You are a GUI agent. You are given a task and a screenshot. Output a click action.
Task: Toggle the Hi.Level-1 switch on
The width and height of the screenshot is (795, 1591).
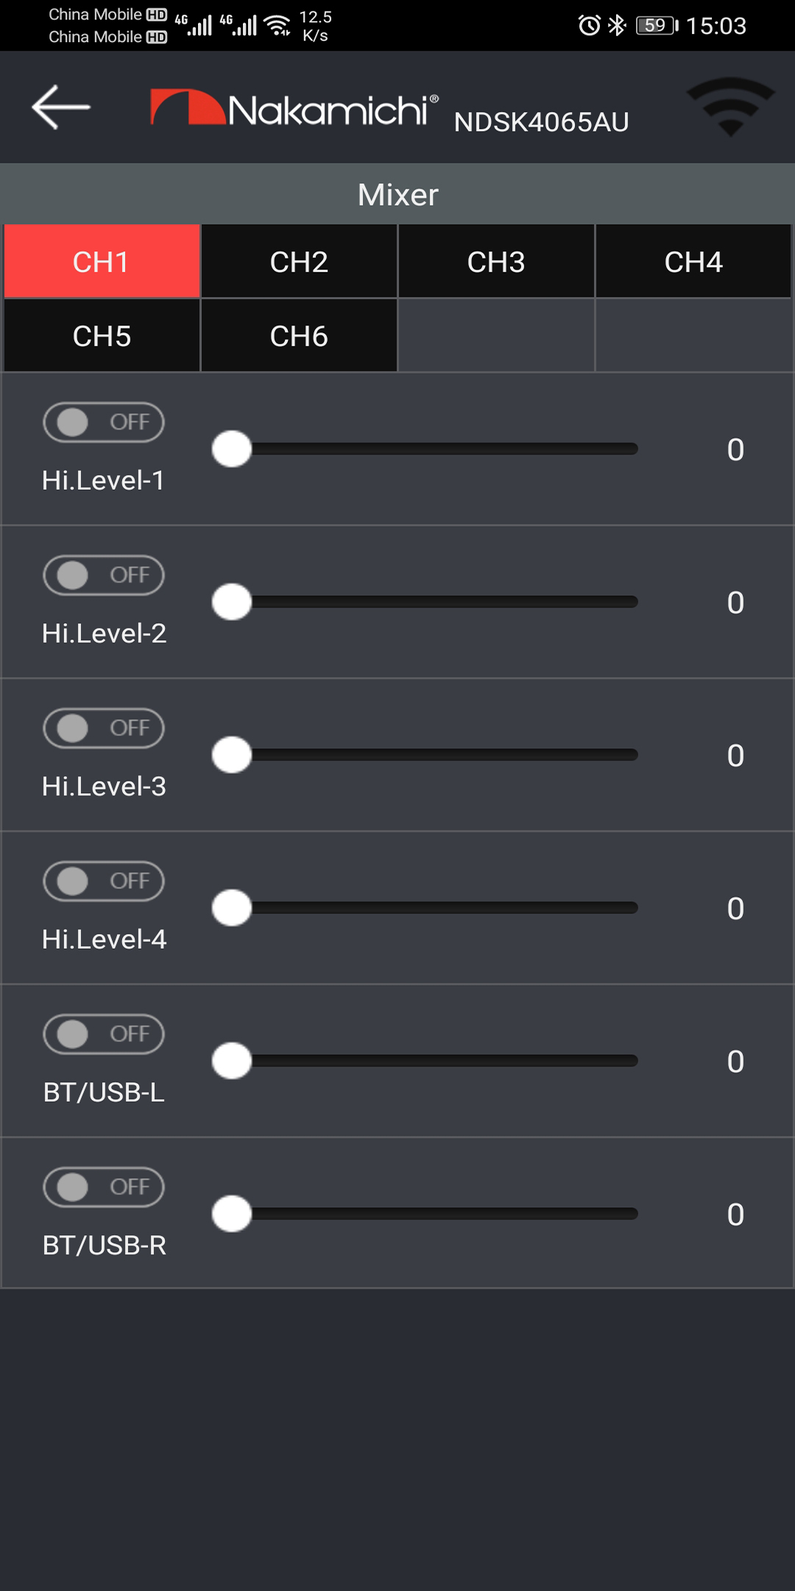104,422
